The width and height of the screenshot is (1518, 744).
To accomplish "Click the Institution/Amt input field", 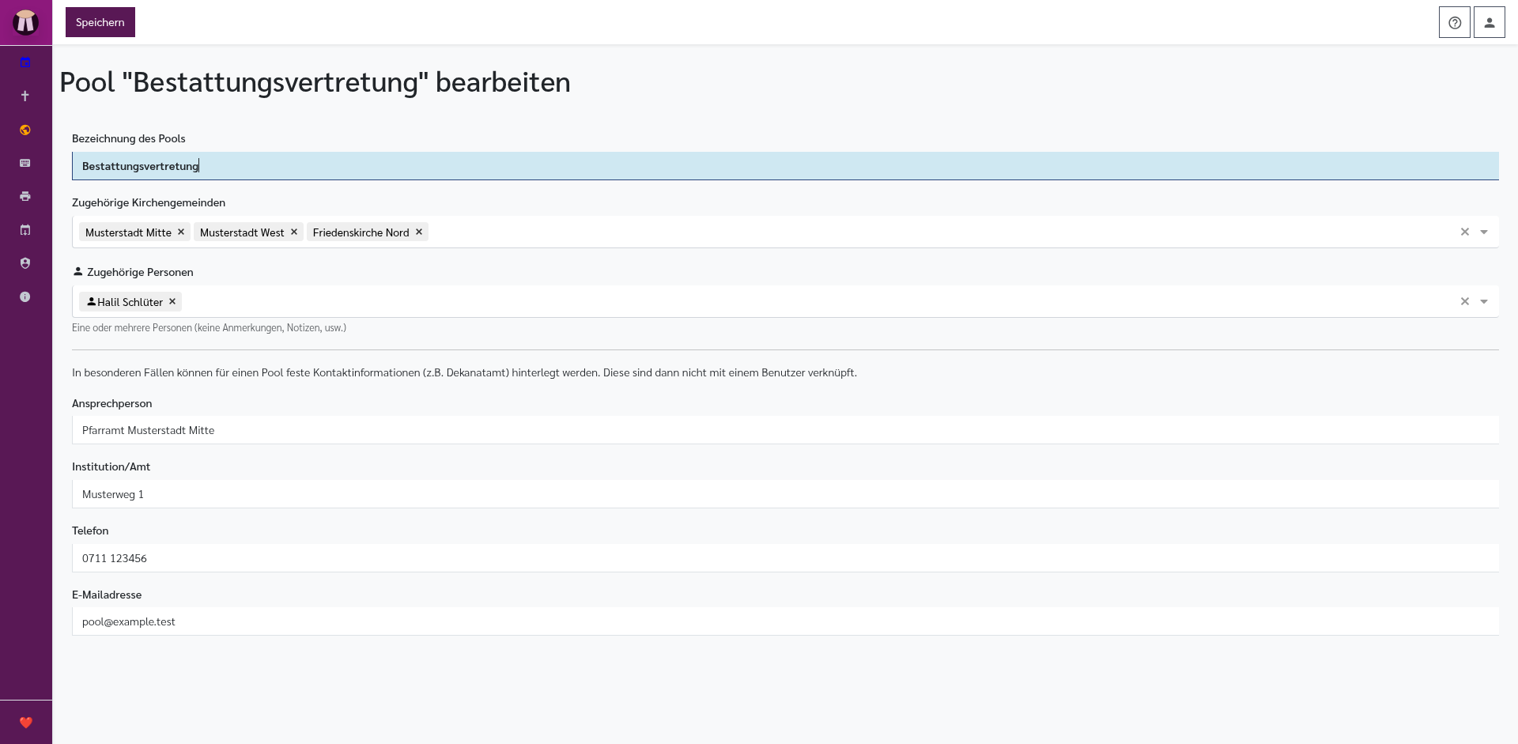I will 785,494.
